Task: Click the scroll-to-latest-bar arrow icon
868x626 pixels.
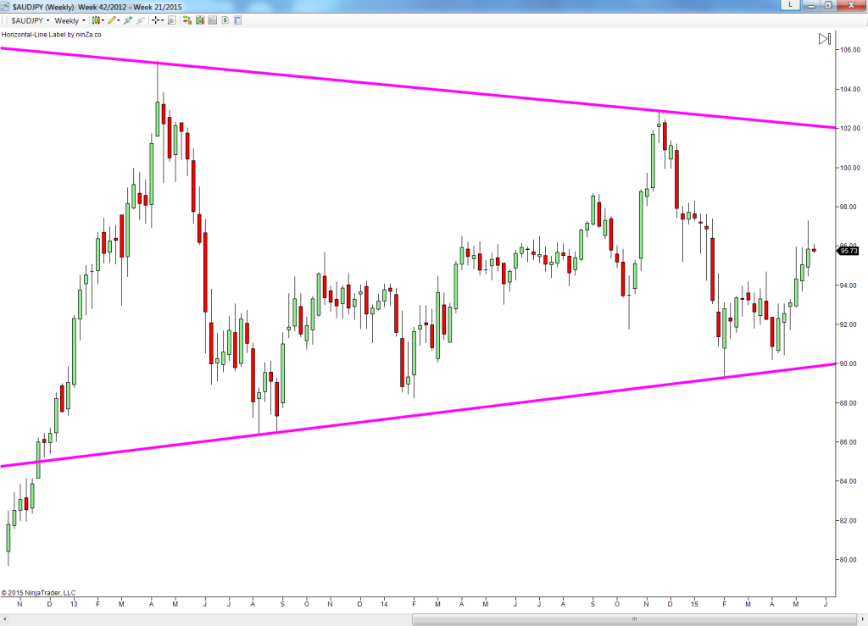Action: pyautogui.click(x=825, y=39)
